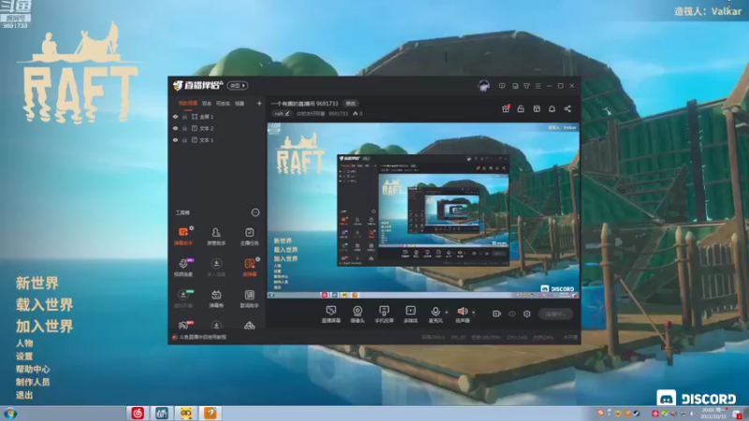This screenshot has width=749, height=421.
Task: Open the 主播任务 streamer tasks tool
Action: point(249,236)
